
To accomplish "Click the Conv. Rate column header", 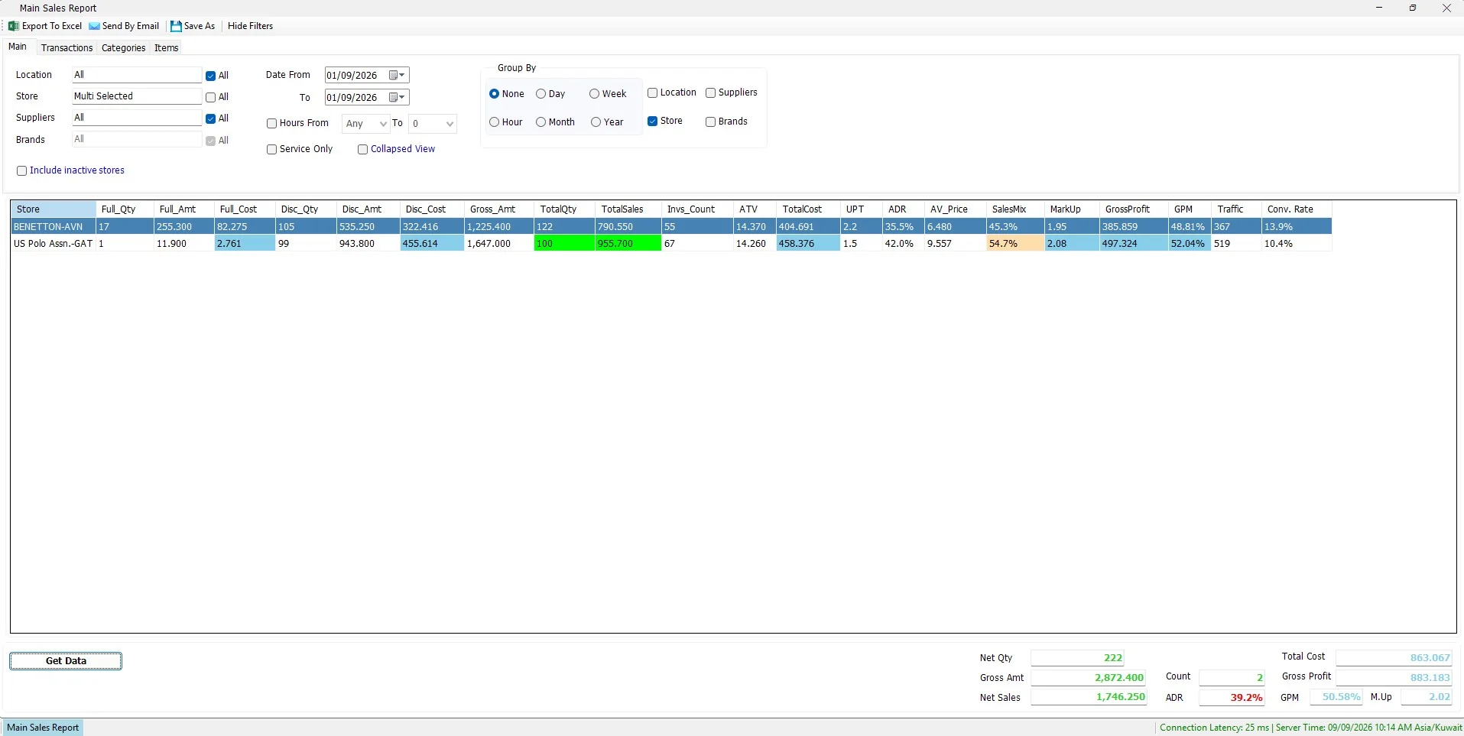I will point(1296,209).
